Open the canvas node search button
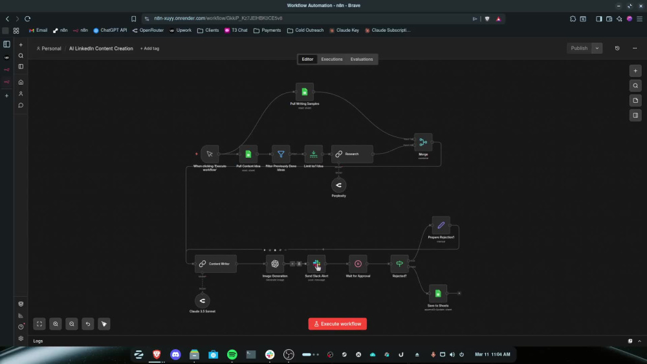Screen dimensions: 647x364 (635, 86)
